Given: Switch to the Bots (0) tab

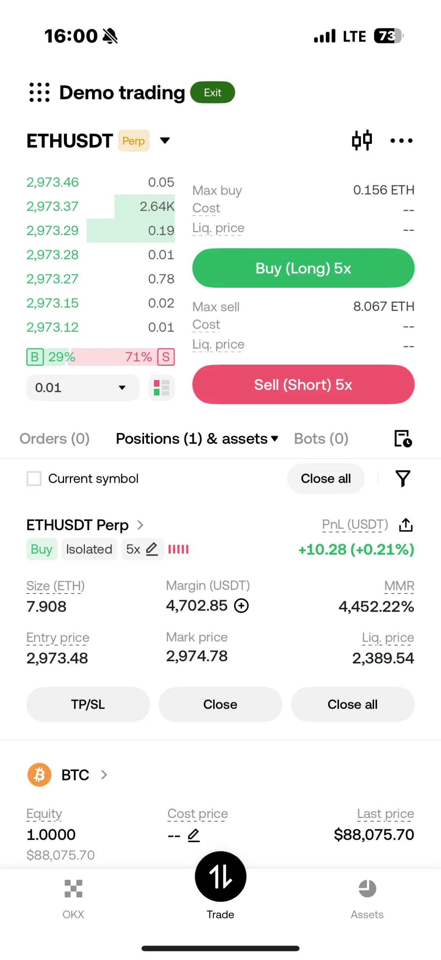Looking at the screenshot, I should click(x=321, y=439).
